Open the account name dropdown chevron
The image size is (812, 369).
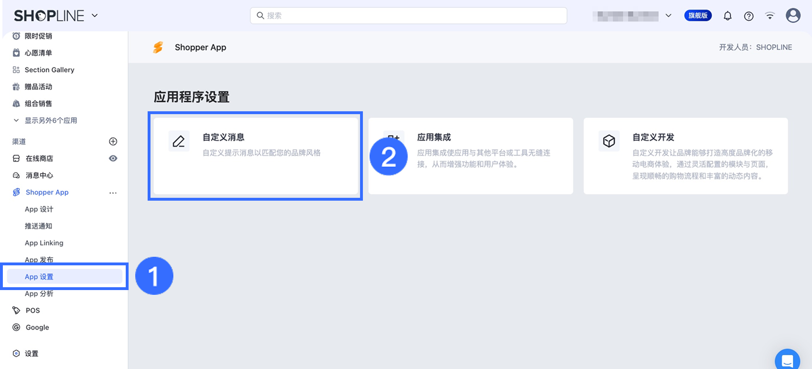pyautogui.click(x=669, y=16)
